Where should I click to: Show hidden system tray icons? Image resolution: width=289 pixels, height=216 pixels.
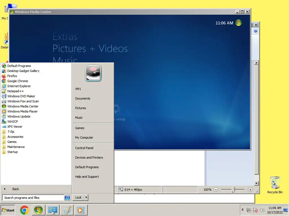(x=242, y=210)
